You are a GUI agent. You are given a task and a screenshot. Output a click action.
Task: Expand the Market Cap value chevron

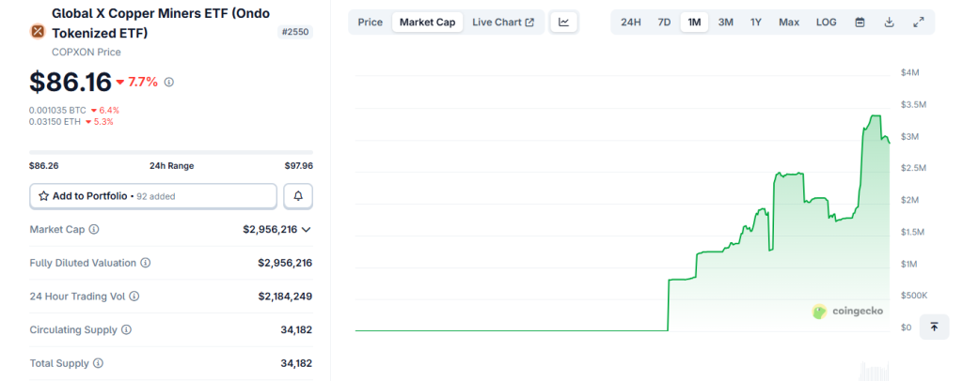[307, 229]
